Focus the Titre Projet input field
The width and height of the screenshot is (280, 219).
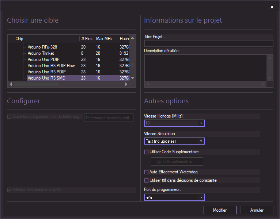point(209,43)
